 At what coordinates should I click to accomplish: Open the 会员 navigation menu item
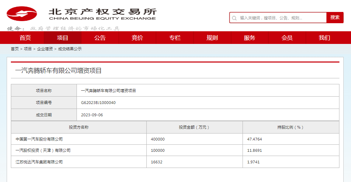tap(287, 38)
